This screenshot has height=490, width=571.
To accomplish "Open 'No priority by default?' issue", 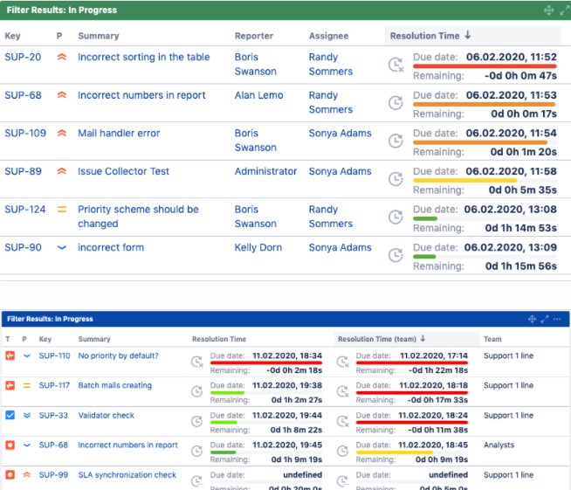I will (119, 355).
